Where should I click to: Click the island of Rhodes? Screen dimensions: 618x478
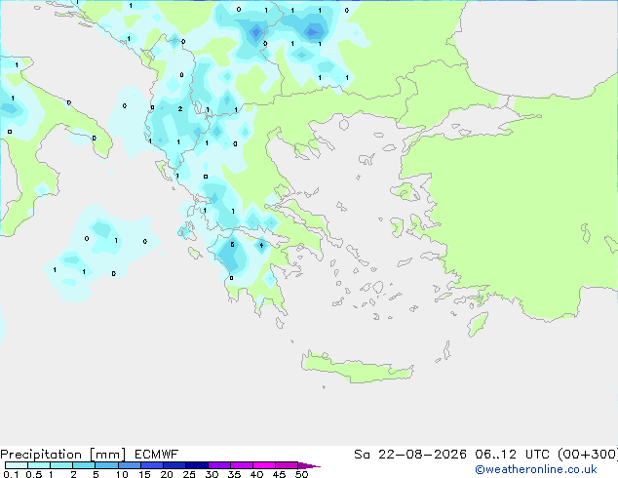tap(478, 324)
